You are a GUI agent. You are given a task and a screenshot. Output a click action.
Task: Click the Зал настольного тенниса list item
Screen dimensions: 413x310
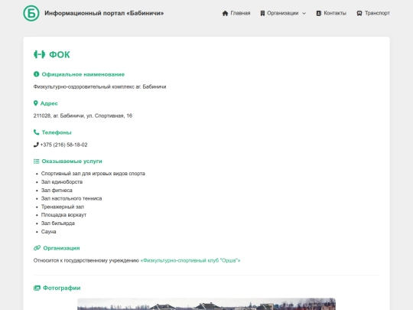71,198
